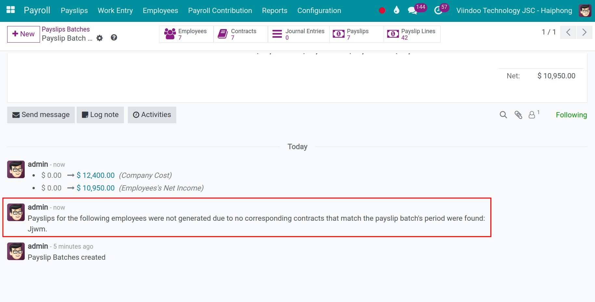Viewport: 595px width, 302px height.
Task: Open the Discuss messages icon showing 144
Action: (x=412, y=10)
